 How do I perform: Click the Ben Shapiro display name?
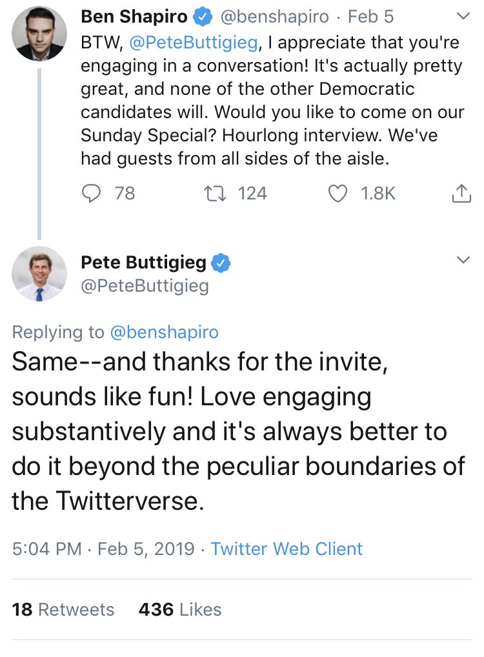(134, 17)
